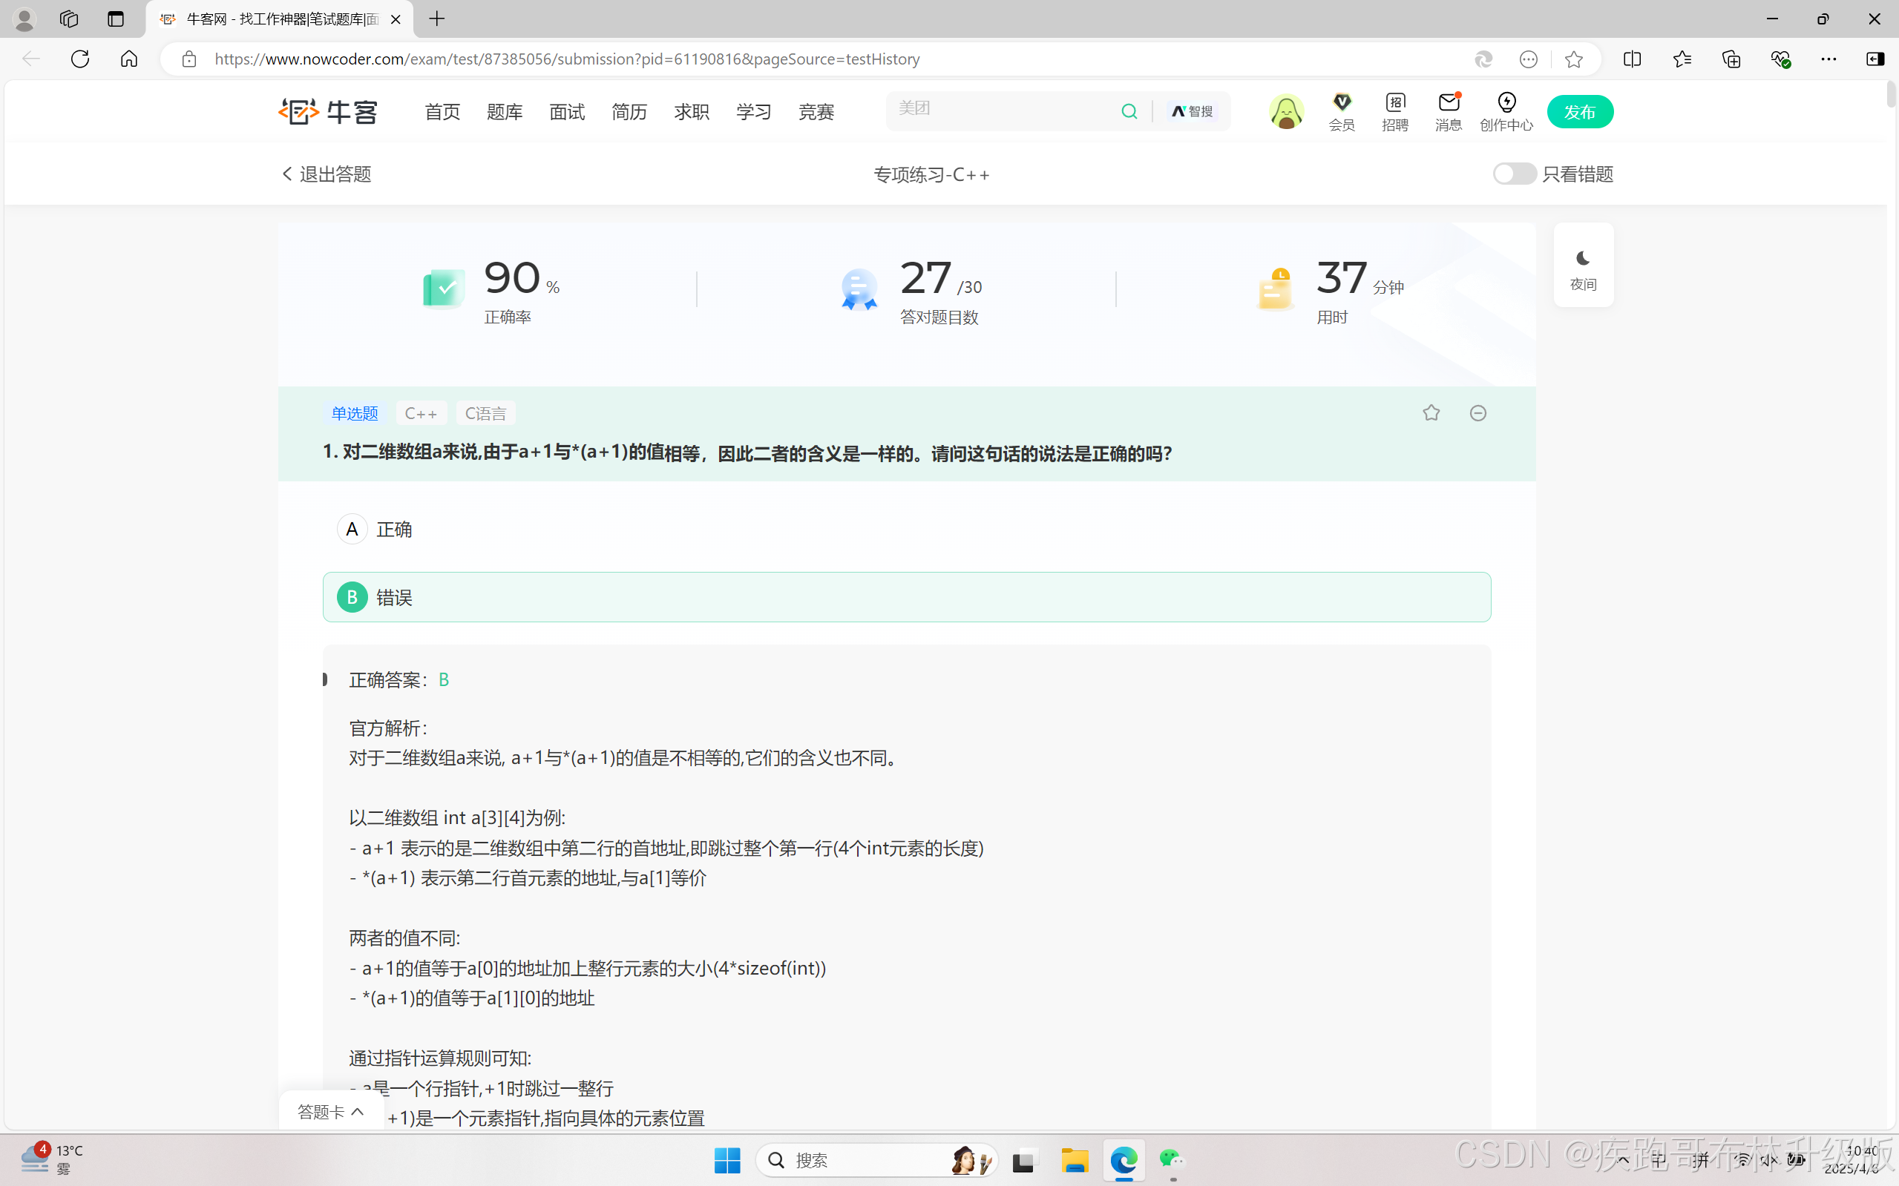Open the 面试 navigation menu item

tap(566, 111)
